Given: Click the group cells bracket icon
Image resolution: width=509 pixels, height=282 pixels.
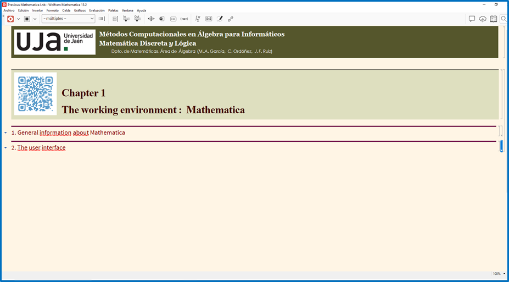Looking at the screenshot, I should (115, 19).
